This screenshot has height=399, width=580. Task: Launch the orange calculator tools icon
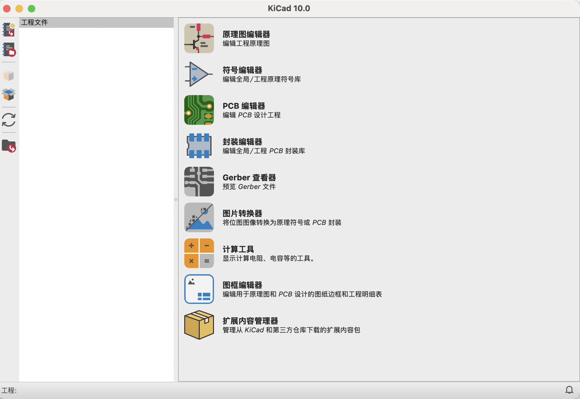click(x=199, y=253)
